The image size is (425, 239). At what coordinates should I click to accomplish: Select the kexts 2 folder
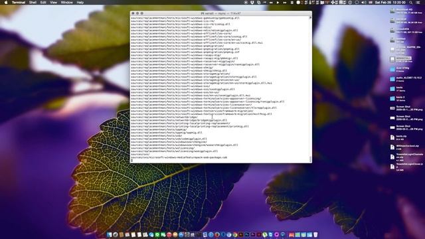click(392, 99)
